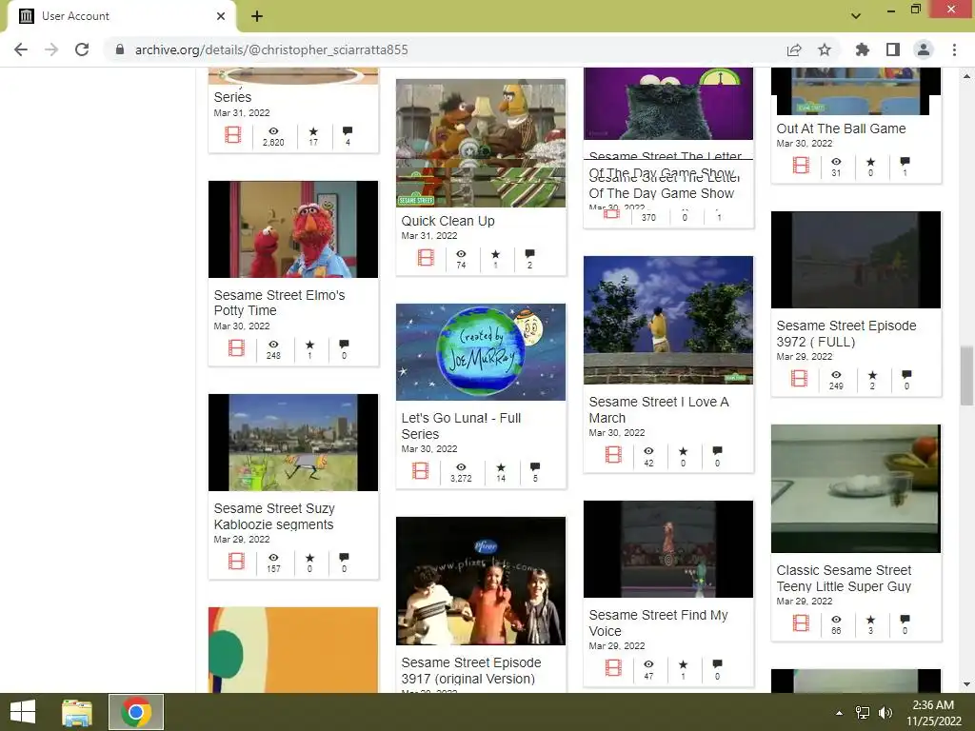Open Sesame Street Suzy Kabloozie segments link
Image resolution: width=975 pixels, height=731 pixels.
(274, 516)
